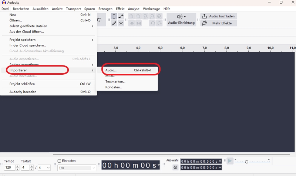Select the Multi-tool asterisk icon
This screenshot has width=296, height=176.
tap(121, 23)
